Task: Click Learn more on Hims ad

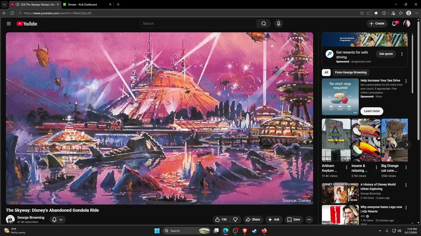Action: [372, 111]
